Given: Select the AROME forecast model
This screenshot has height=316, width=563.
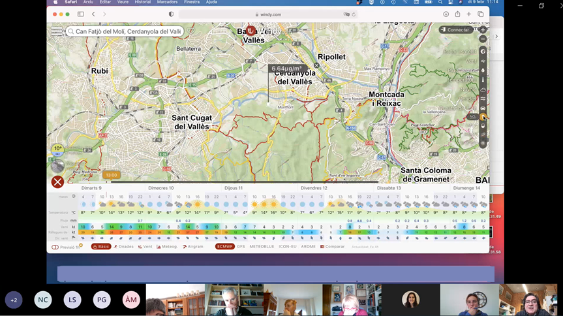Looking at the screenshot, I should pyautogui.click(x=308, y=247).
